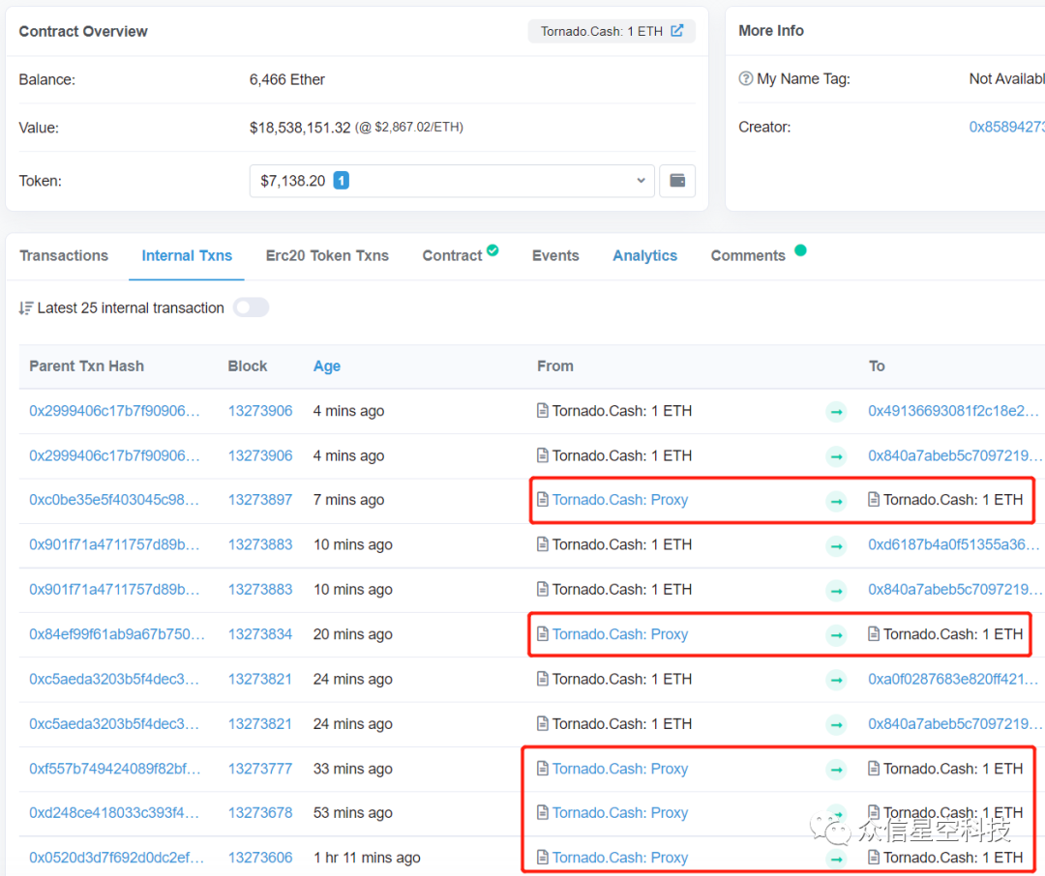Click the wallet icon next to Token dropdown

(x=677, y=181)
